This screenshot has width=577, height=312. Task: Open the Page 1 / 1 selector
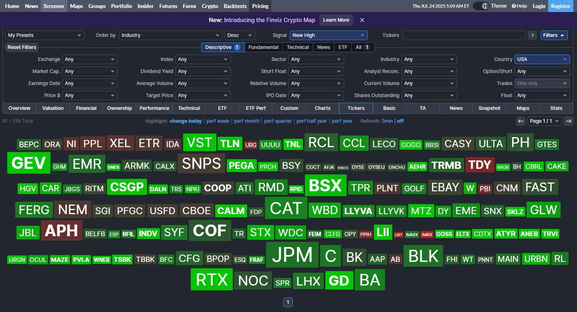point(545,121)
